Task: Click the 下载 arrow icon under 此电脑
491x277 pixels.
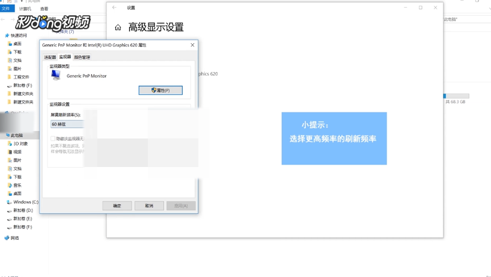Action: tap(10, 177)
